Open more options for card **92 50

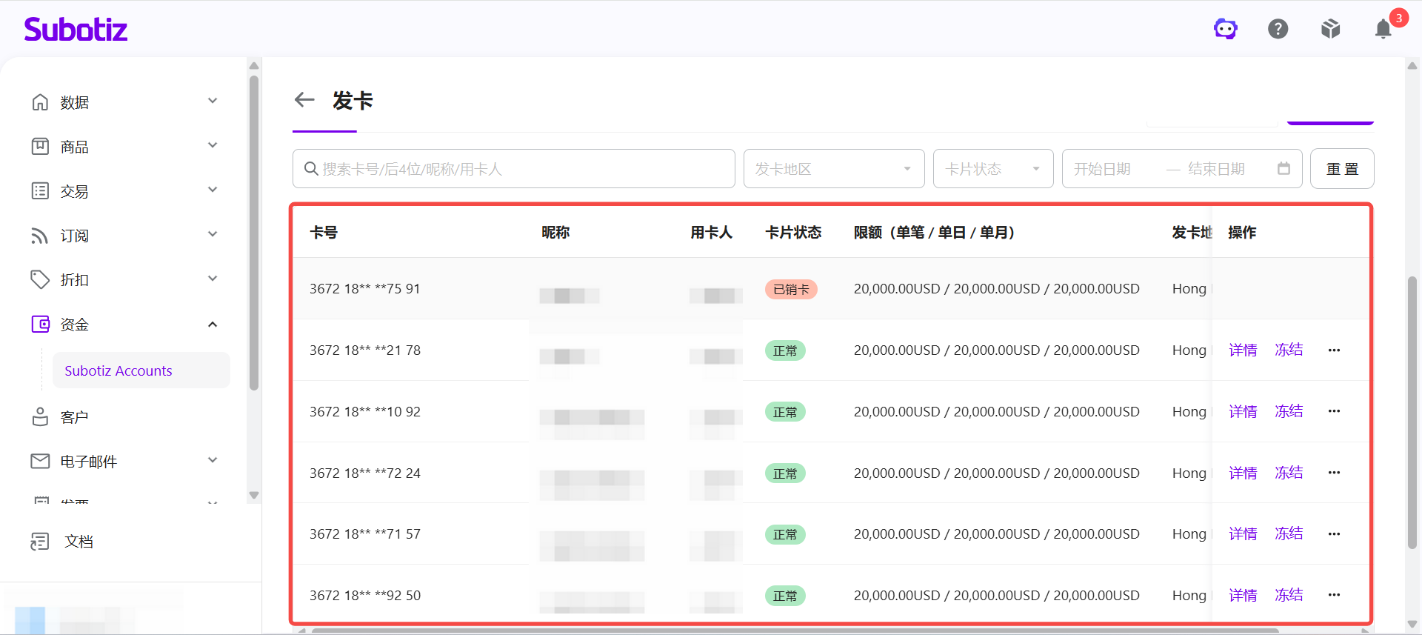click(1334, 595)
